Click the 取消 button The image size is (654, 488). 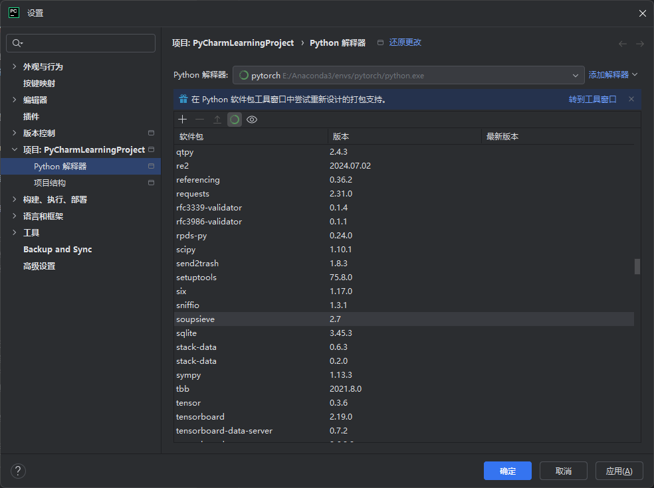click(564, 471)
